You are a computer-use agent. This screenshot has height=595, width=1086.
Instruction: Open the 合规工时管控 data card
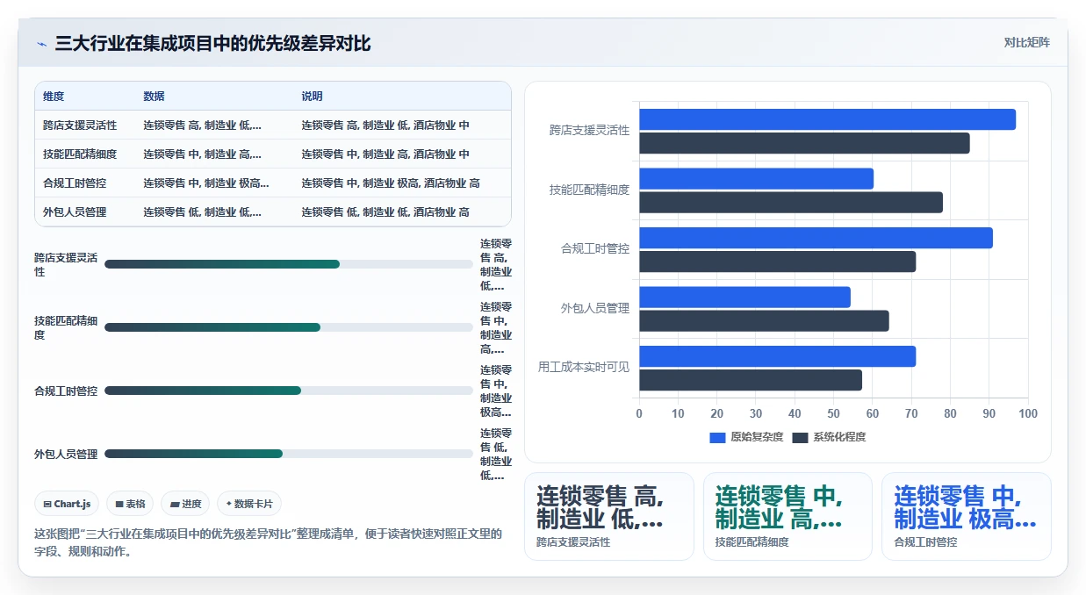pos(967,516)
